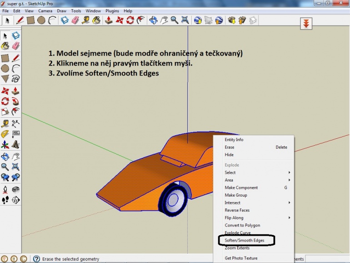This screenshot has height=263, width=350.
Task: Choose the Rotate tool in top toolbar
Action: pyautogui.click(x=130, y=20)
